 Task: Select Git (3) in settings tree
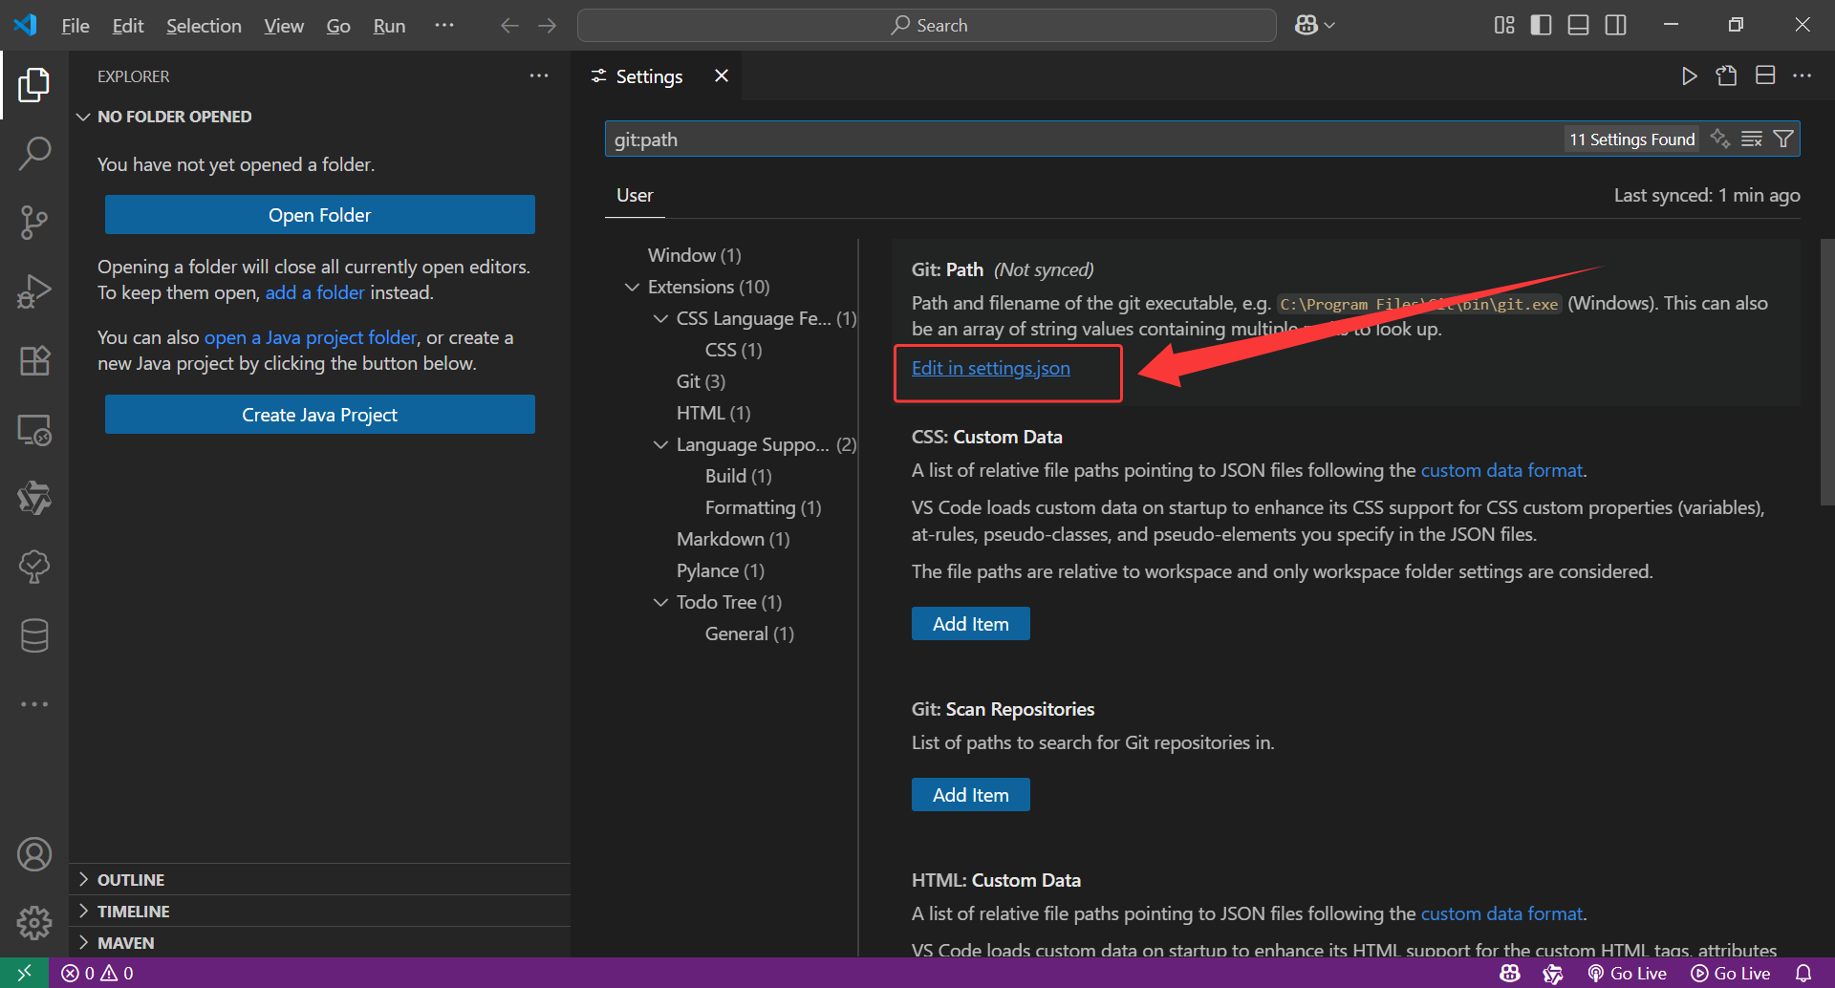(x=701, y=381)
